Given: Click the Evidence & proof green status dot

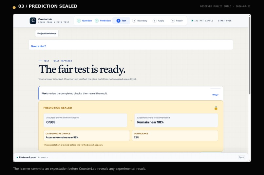Looking at the screenshot, I should point(17,157).
